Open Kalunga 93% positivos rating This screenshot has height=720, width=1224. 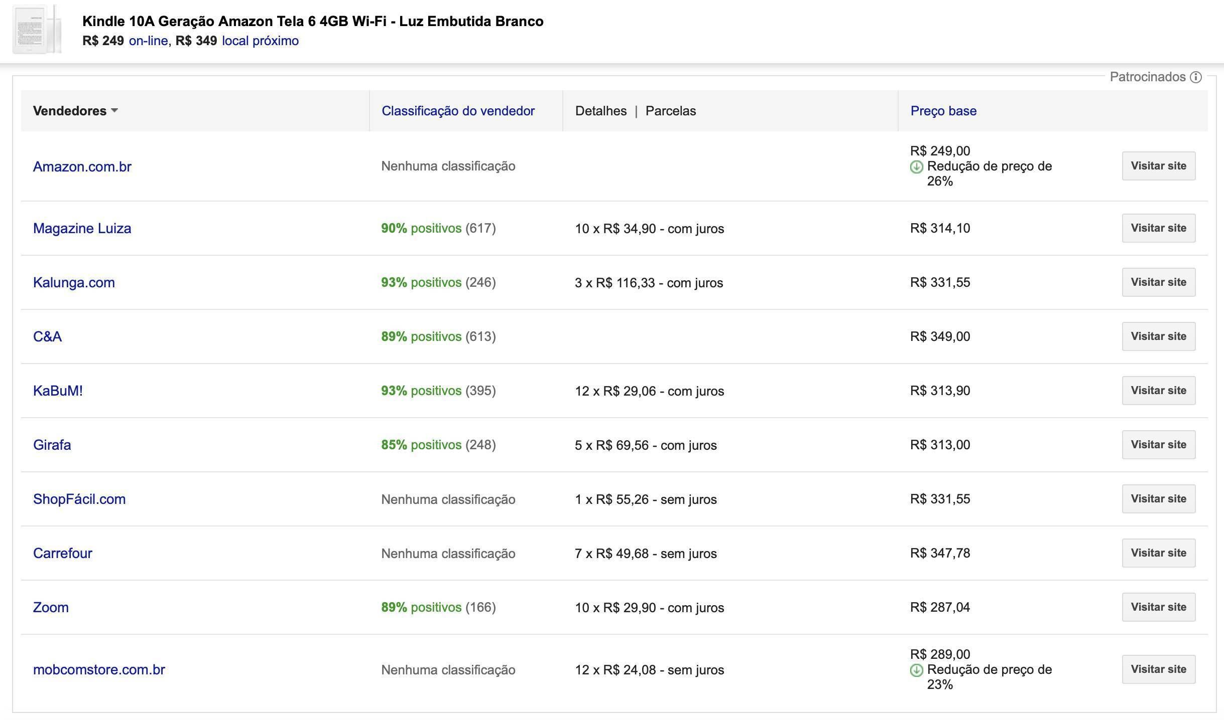tap(421, 282)
